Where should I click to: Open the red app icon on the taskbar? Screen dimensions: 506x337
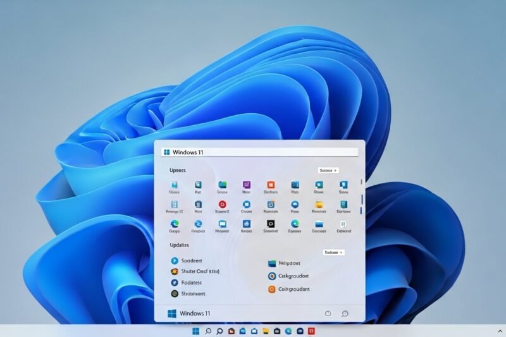[311, 331]
